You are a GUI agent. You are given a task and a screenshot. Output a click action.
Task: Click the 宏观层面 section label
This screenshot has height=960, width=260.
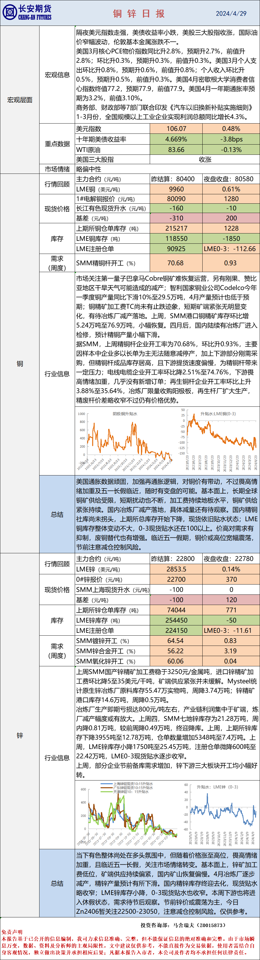pos(20,100)
